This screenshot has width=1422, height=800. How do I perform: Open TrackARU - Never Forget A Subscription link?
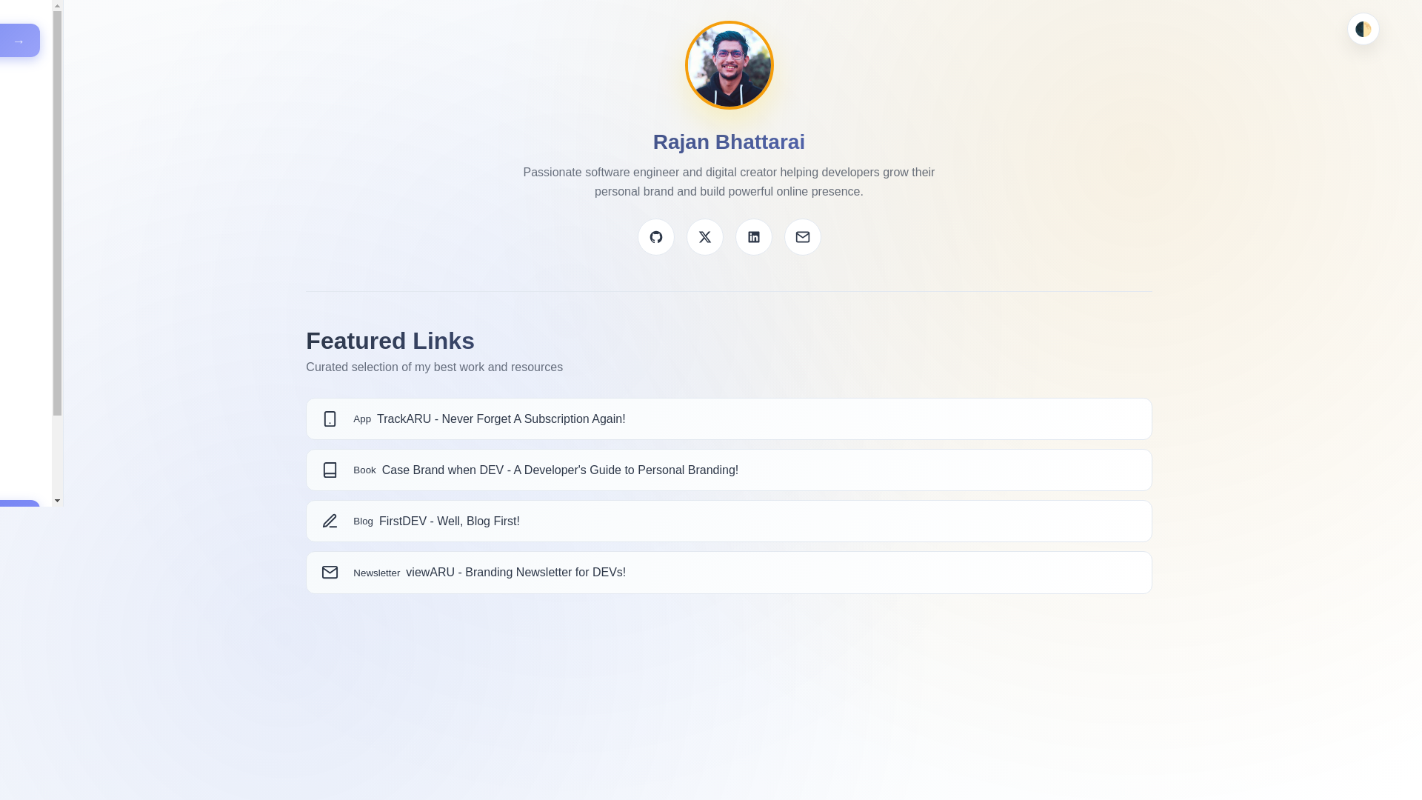(501, 419)
